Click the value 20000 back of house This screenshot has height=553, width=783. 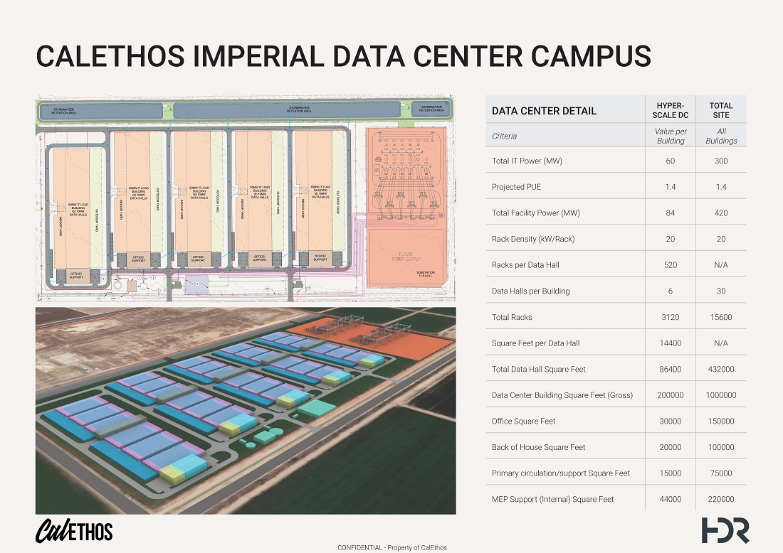[670, 447]
